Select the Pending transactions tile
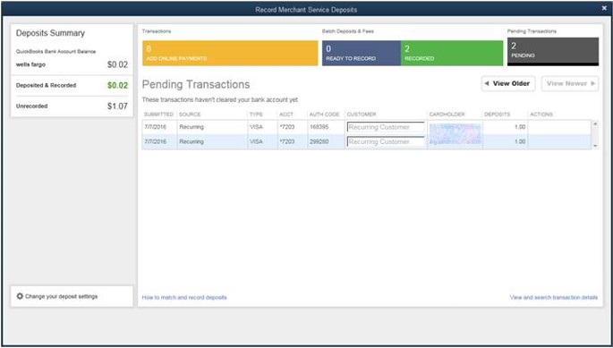The height and width of the screenshot is (348, 613). (x=553, y=51)
